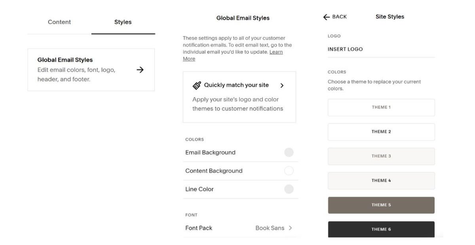The width and height of the screenshot is (475, 245).
Task: Select Theme 3 from the colors list
Action: click(x=381, y=156)
